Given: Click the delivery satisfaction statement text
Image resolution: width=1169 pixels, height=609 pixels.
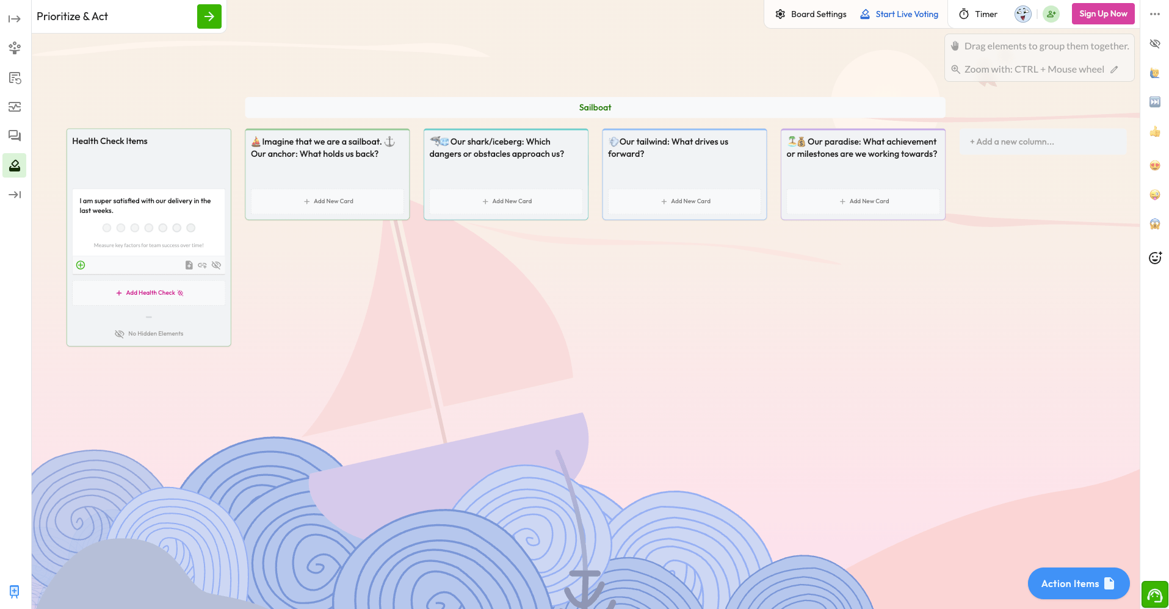Looking at the screenshot, I should (145, 206).
